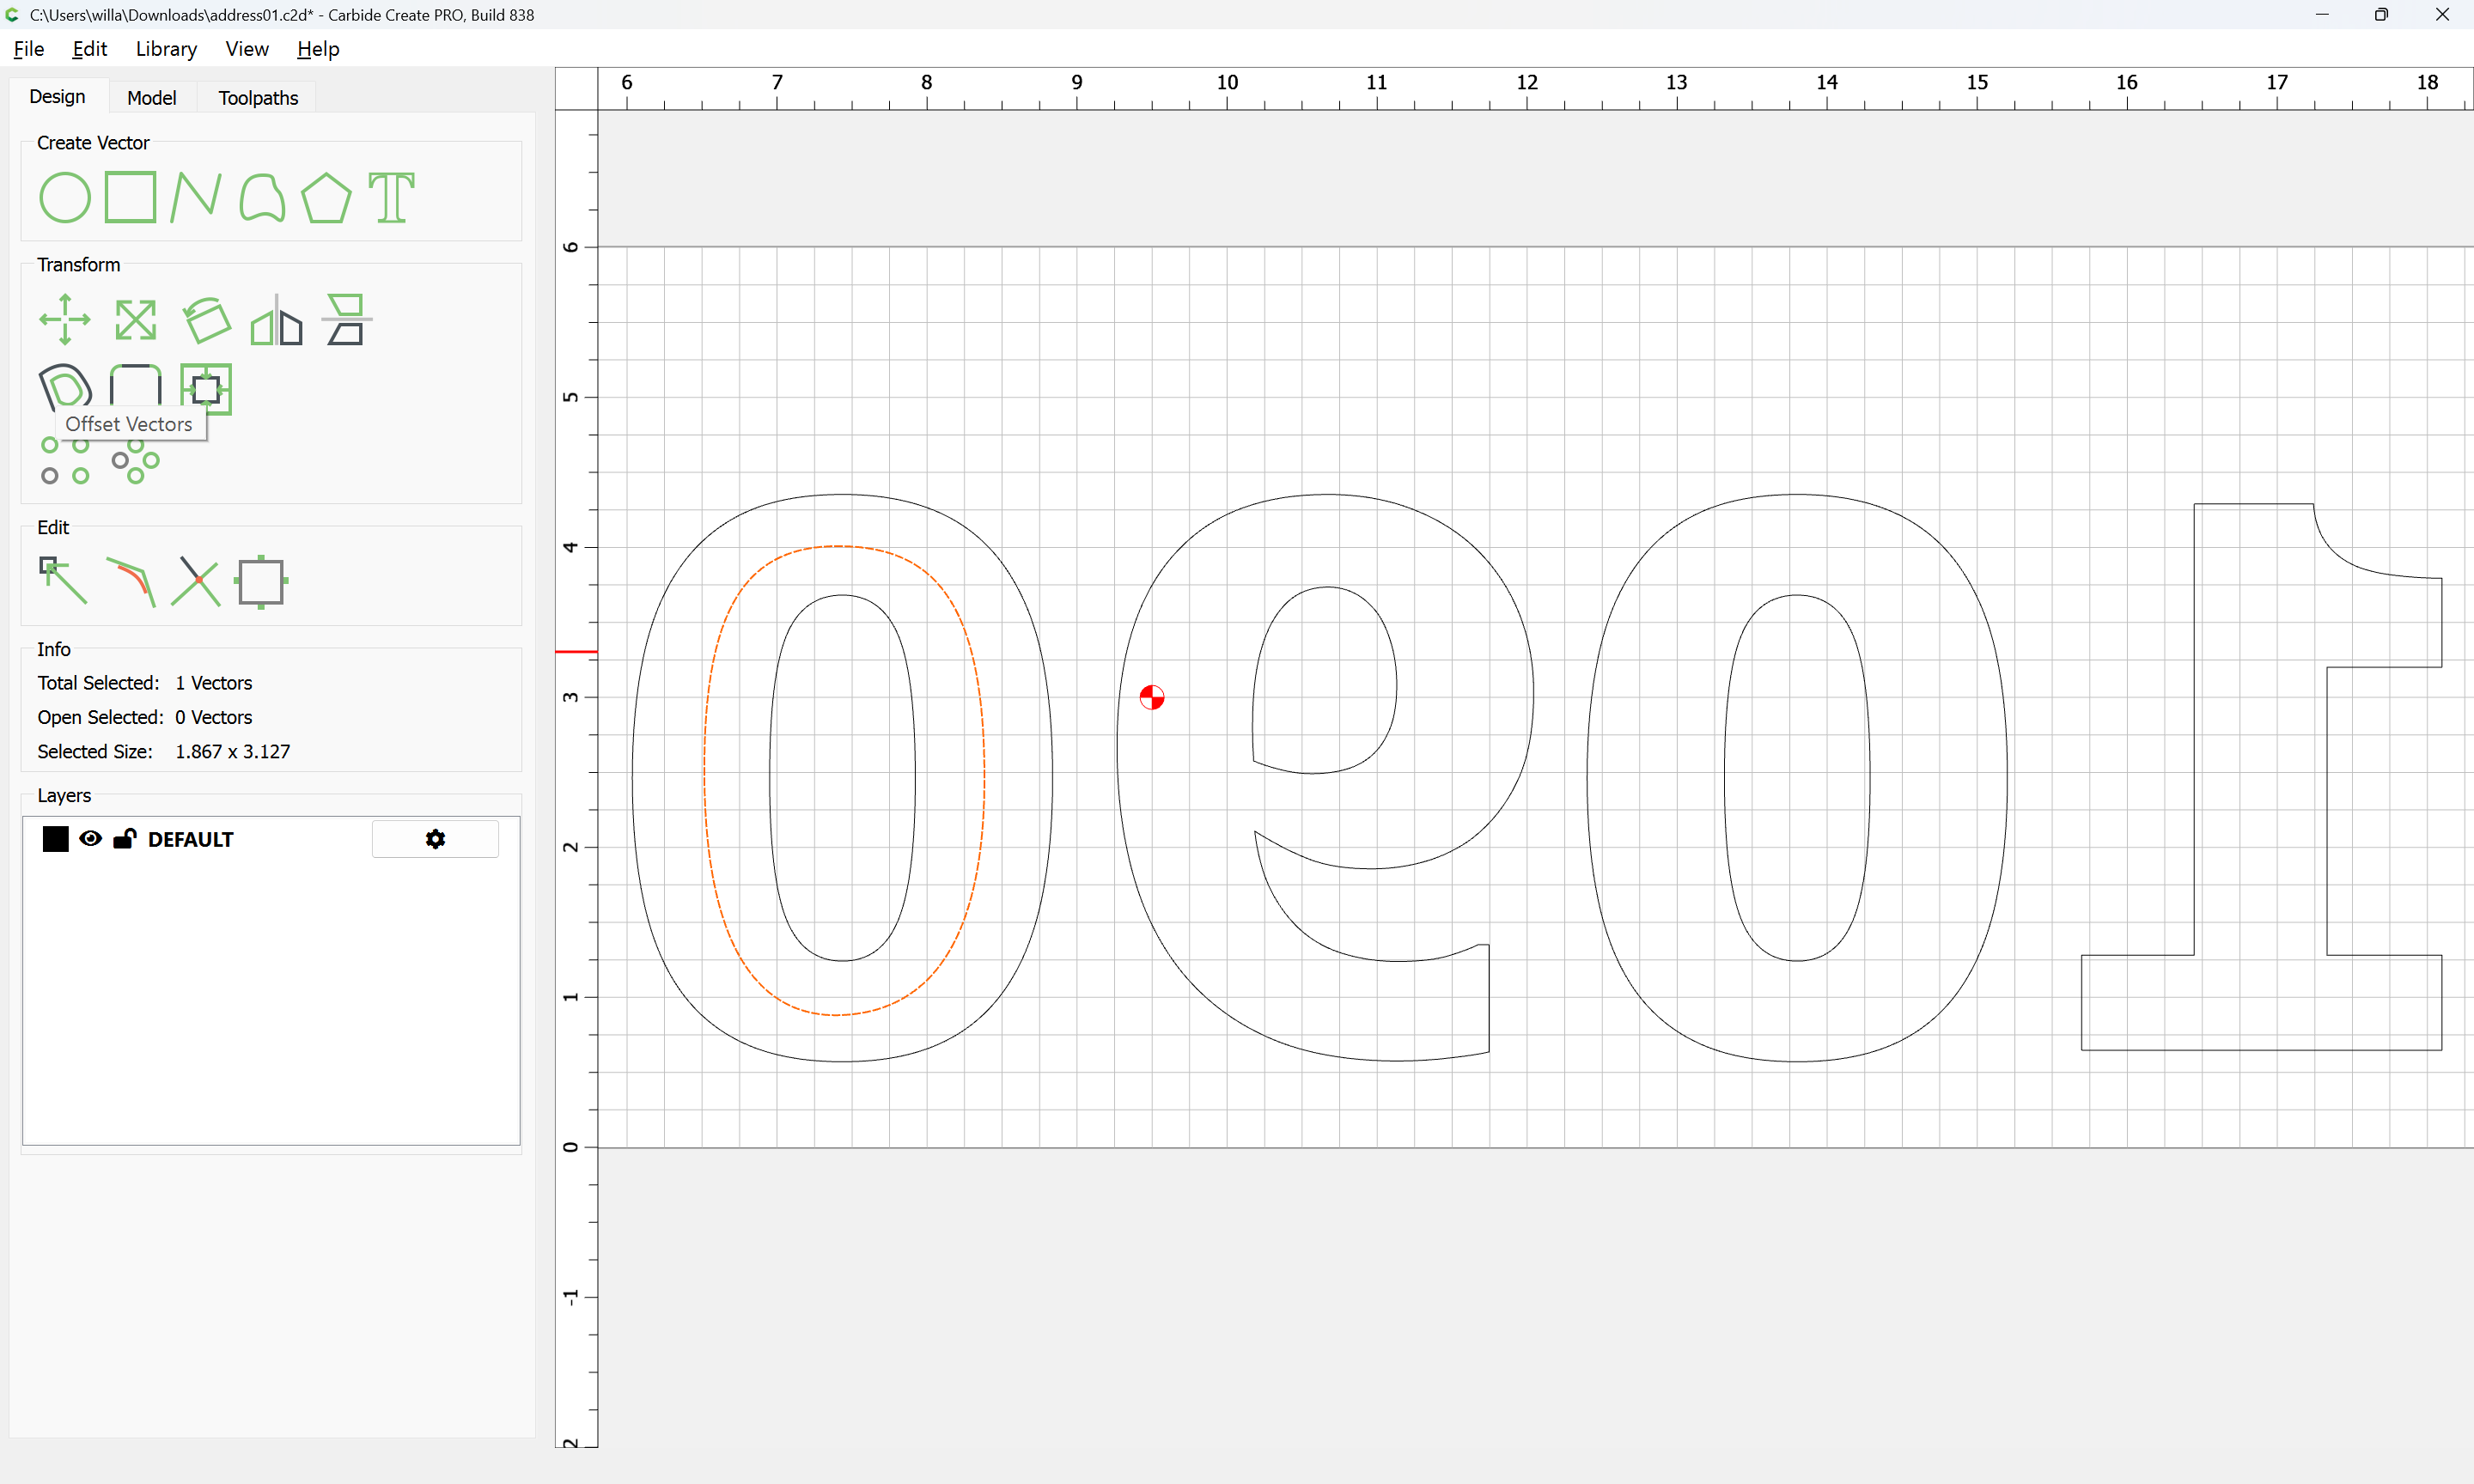Screen dimensions: 2474x1484
Task: Switch to the Toolpaths tab
Action: 258,98
